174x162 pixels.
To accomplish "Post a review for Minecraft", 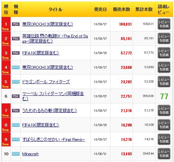I will (x=164, y=154).
